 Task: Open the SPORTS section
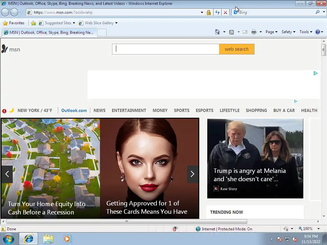tap(182, 110)
